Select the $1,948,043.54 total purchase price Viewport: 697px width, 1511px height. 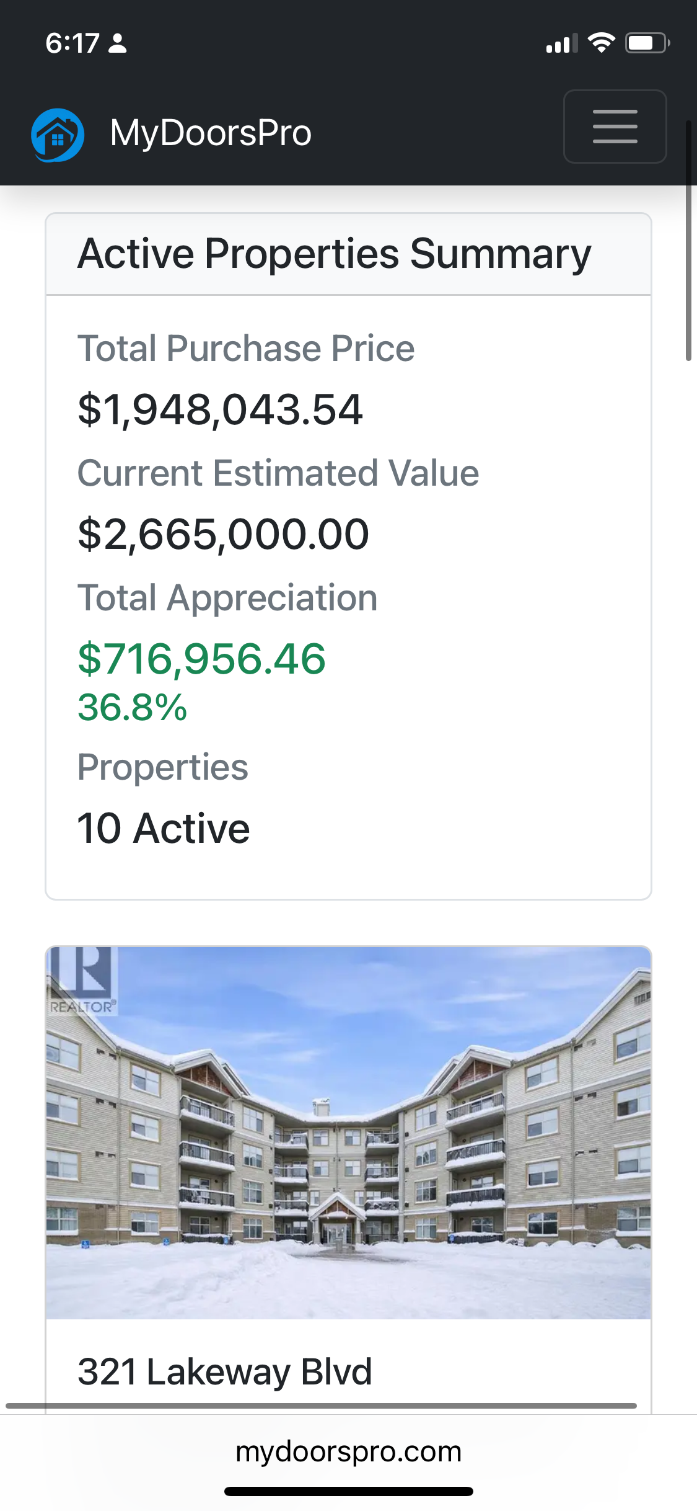point(220,409)
